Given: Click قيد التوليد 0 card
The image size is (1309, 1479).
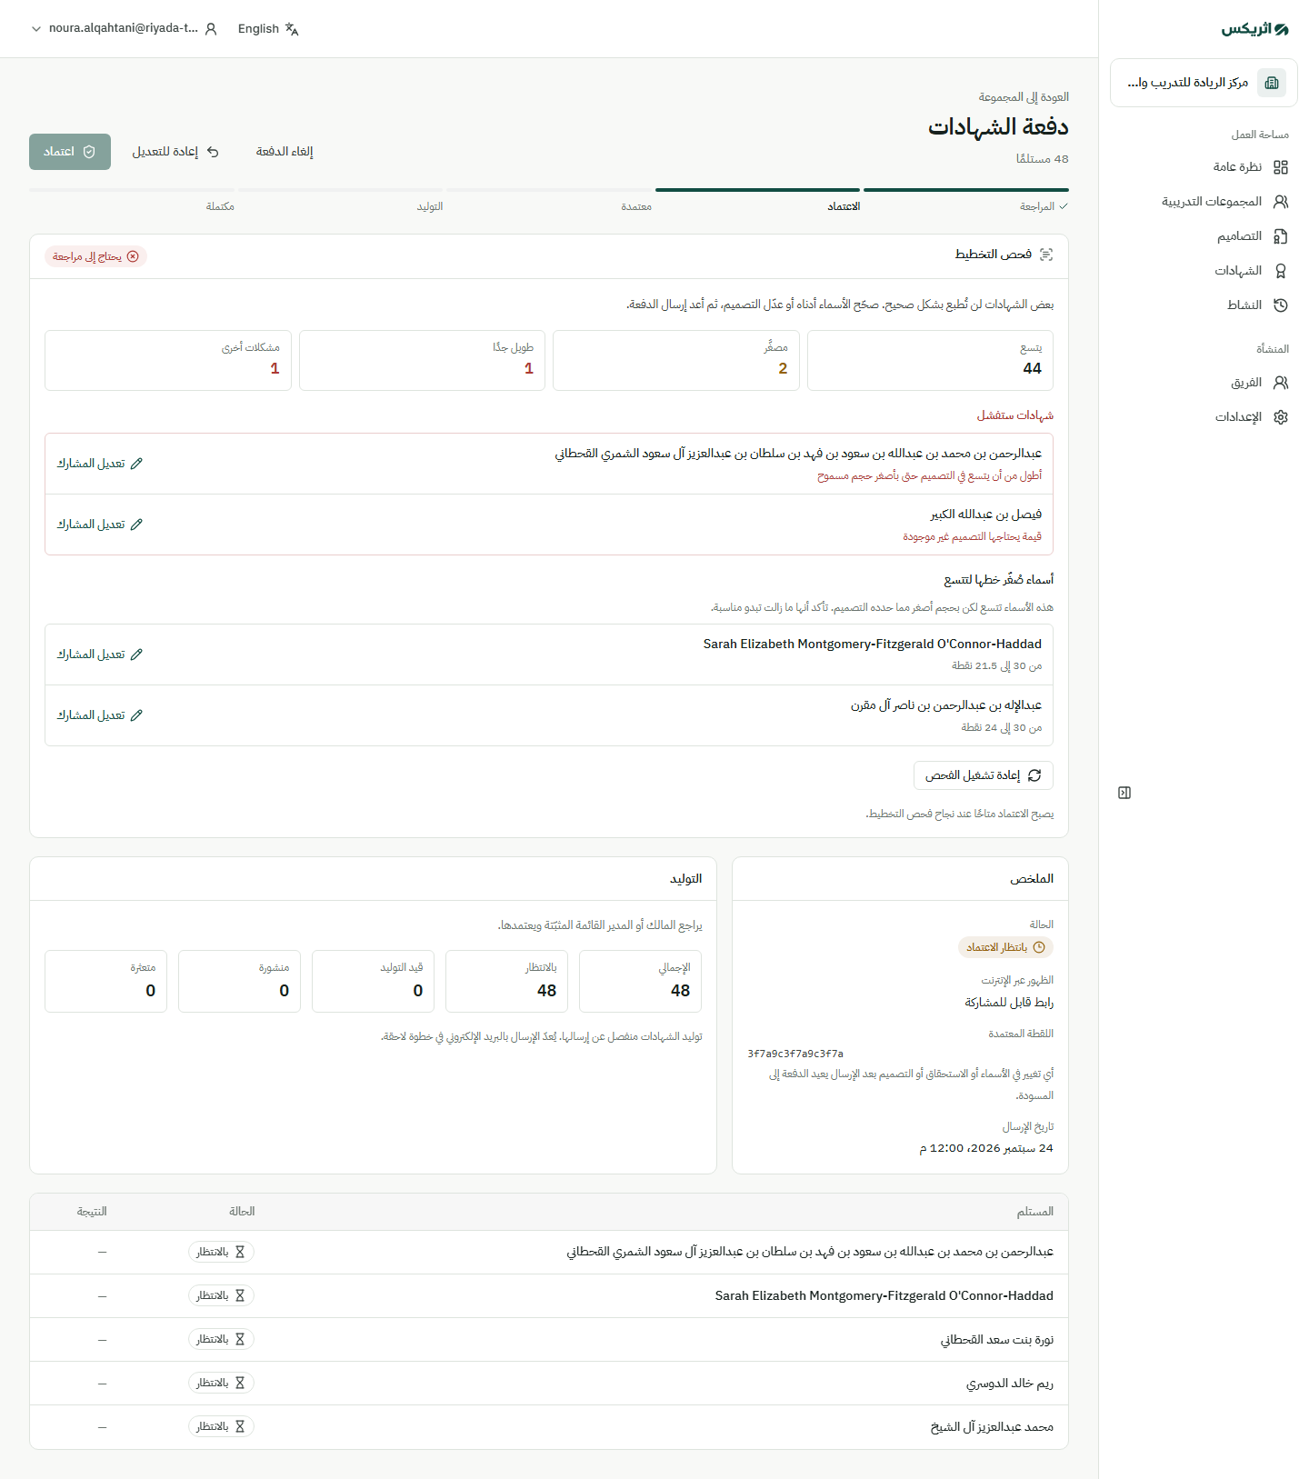Looking at the screenshot, I should pyautogui.click(x=373, y=981).
